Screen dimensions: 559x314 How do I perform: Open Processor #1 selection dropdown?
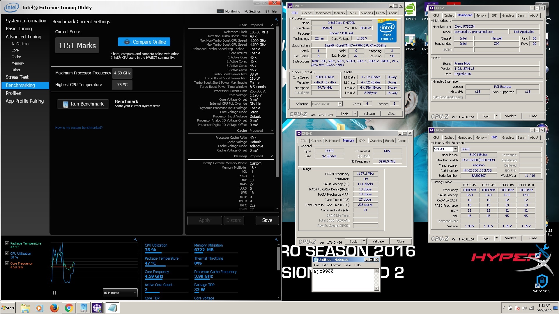click(340, 104)
